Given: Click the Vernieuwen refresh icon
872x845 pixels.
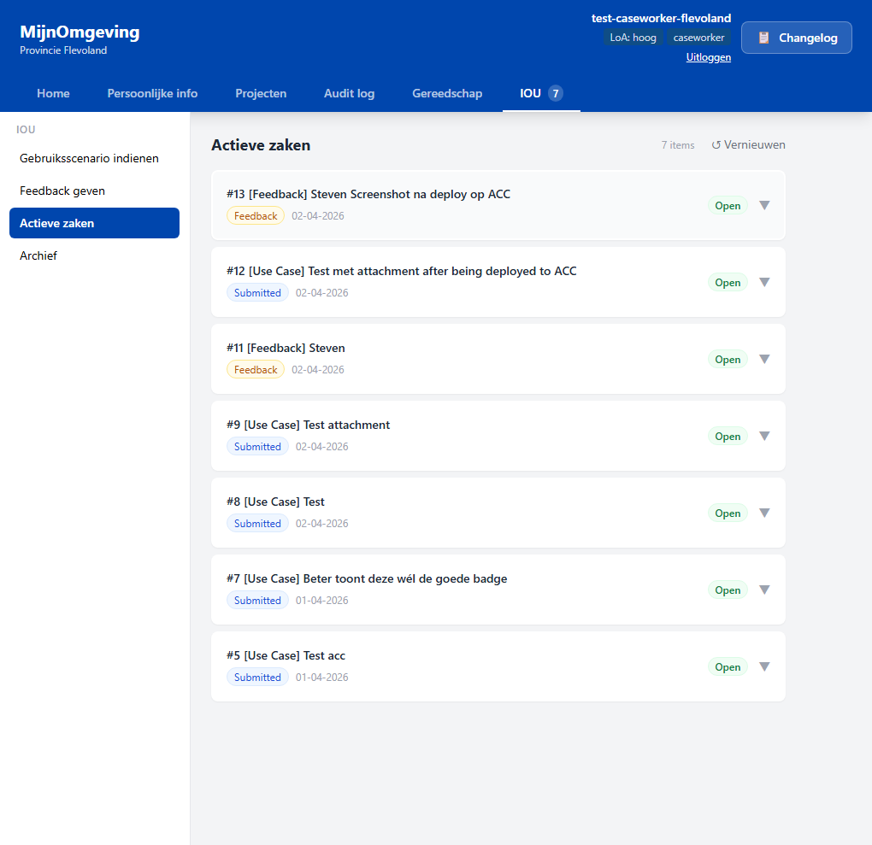Looking at the screenshot, I should coord(715,144).
